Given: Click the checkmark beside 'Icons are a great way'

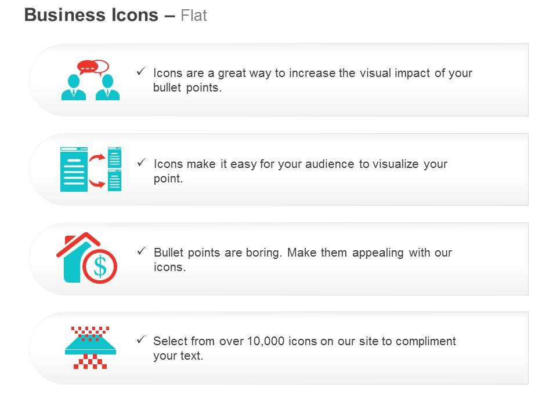Looking at the screenshot, I should click(x=141, y=72).
